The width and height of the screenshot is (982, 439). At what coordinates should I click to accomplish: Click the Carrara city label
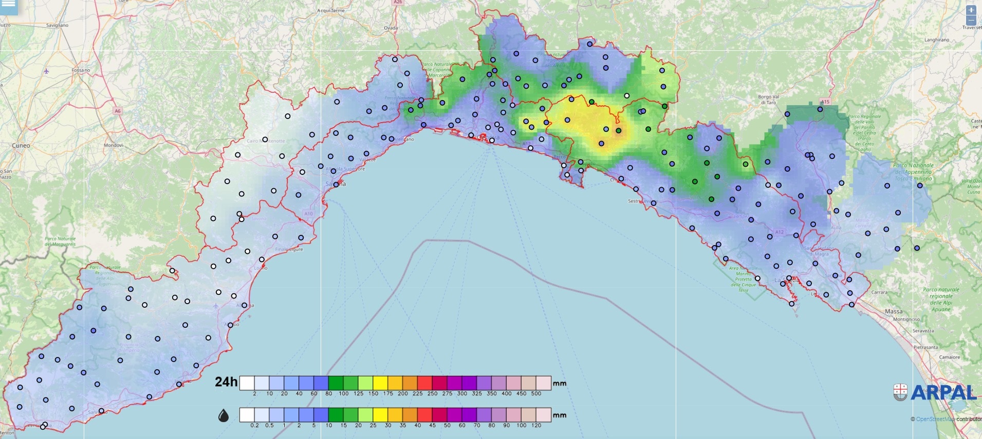click(x=879, y=292)
